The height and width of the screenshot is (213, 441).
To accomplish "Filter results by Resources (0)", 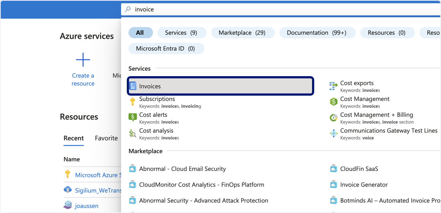I will tap(387, 33).
